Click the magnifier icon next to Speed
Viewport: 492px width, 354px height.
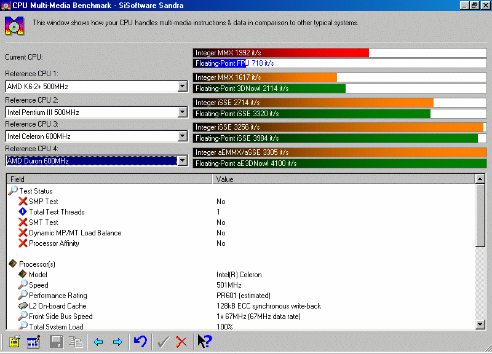[x=23, y=285]
